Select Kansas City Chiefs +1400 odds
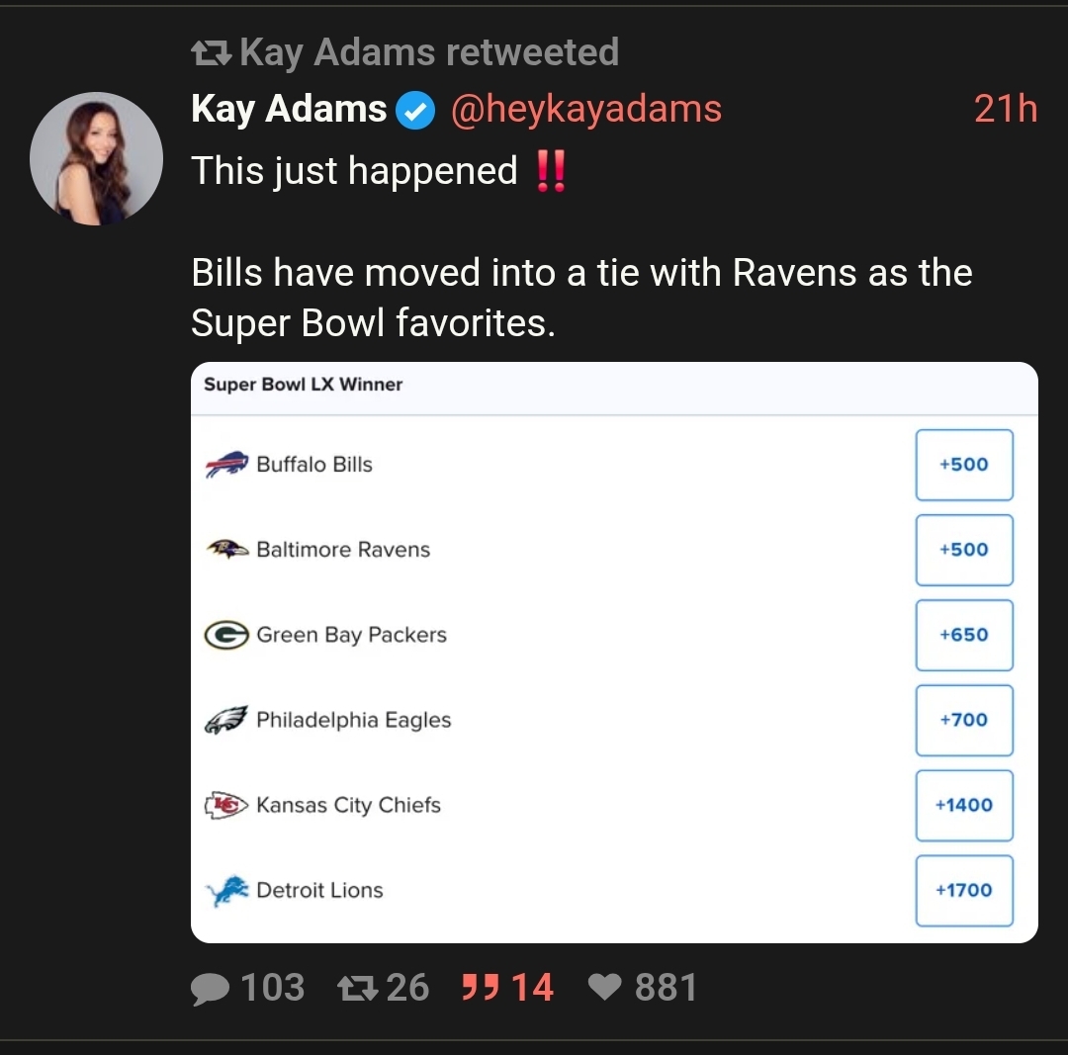This screenshot has width=1068, height=1055. pos(963,805)
